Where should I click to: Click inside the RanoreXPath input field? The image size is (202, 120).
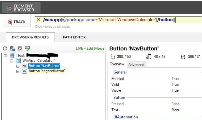(x=118, y=20)
